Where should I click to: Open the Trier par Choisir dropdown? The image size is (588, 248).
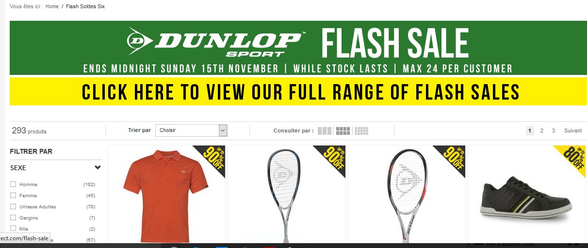191,131
